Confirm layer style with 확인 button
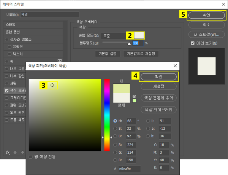This screenshot has width=228, height=175. (x=206, y=15)
